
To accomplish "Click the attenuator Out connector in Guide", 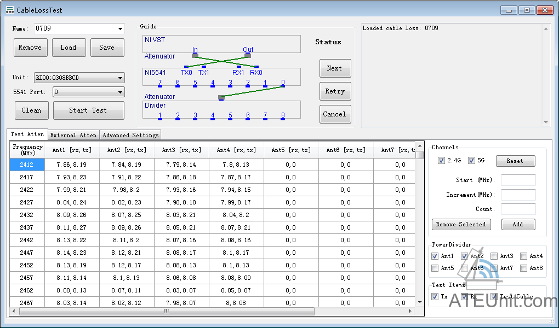I will pos(248,55).
